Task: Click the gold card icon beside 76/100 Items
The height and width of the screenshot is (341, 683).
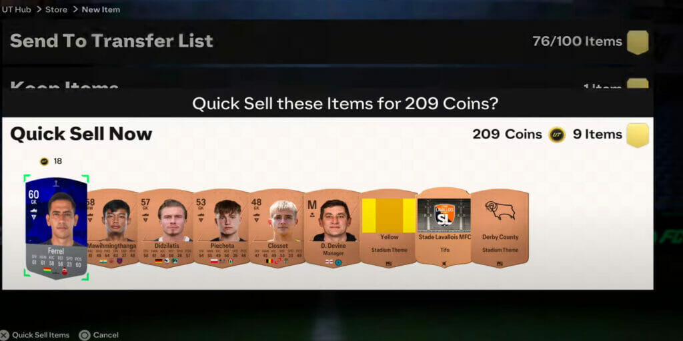Action: click(x=638, y=42)
